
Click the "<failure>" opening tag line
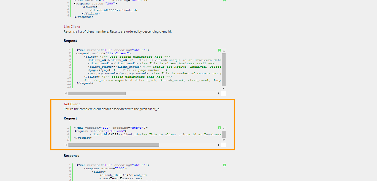click(90, 7)
